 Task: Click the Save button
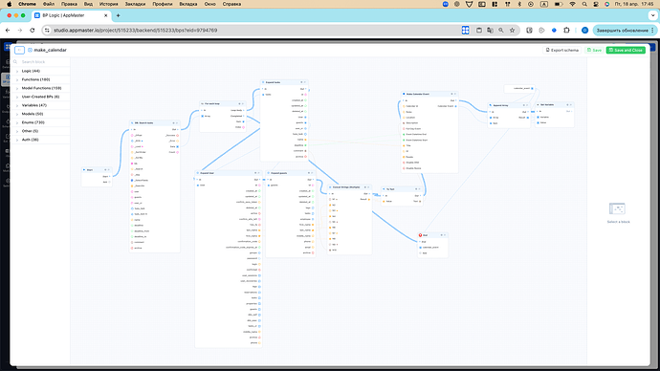594,50
